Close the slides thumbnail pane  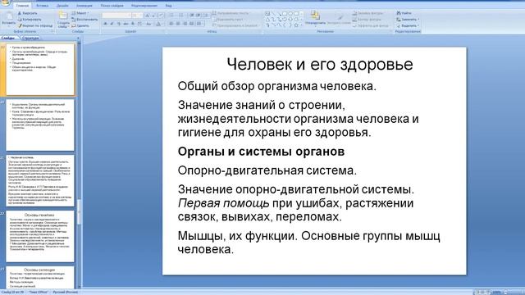[x=79, y=38]
